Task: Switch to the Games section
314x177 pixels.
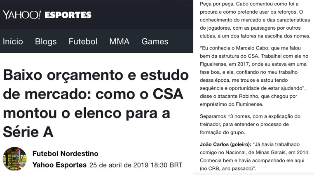Action: 155,42
